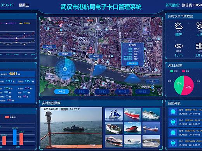202x151 pixels.
Task: Open the D卡口 tab
Action: (122, 91)
